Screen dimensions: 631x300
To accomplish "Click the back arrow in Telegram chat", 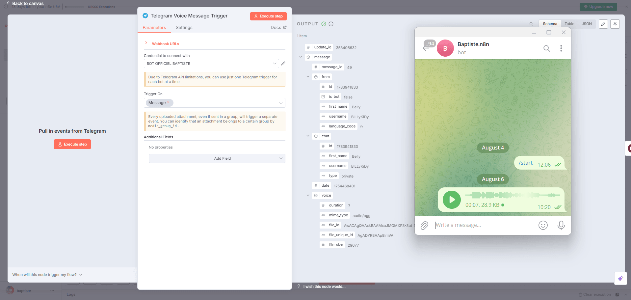I will (x=426, y=48).
